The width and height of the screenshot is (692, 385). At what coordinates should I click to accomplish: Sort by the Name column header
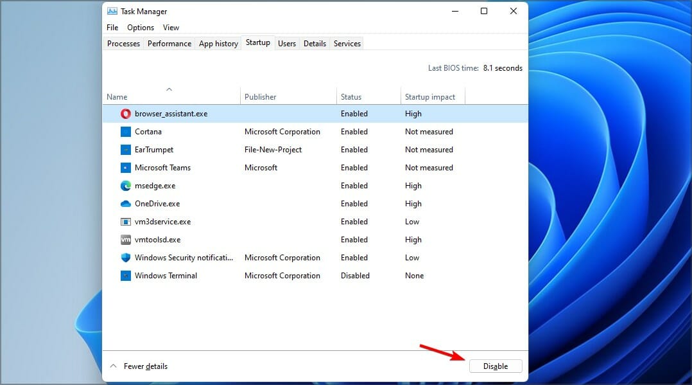coord(117,97)
